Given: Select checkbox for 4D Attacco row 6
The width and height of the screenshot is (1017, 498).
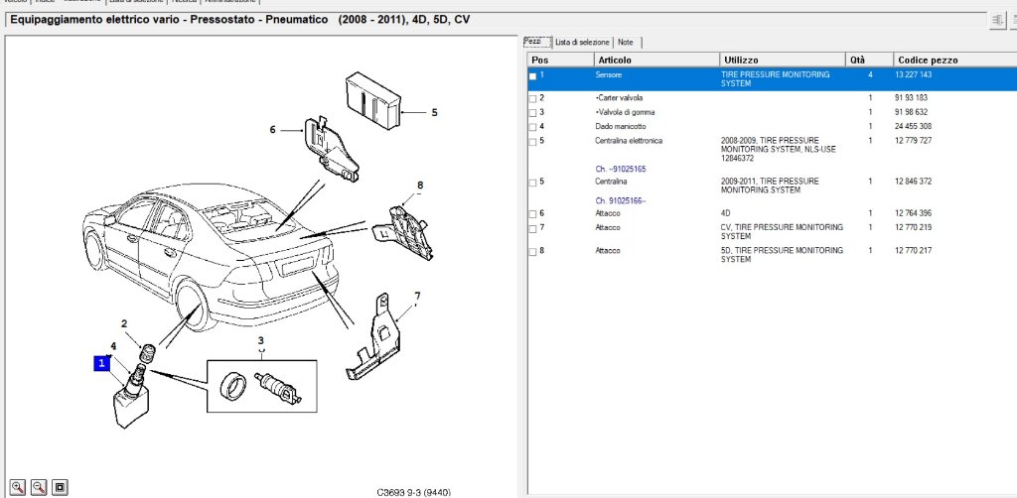Looking at the screenshot, I should tap(533, 213).
